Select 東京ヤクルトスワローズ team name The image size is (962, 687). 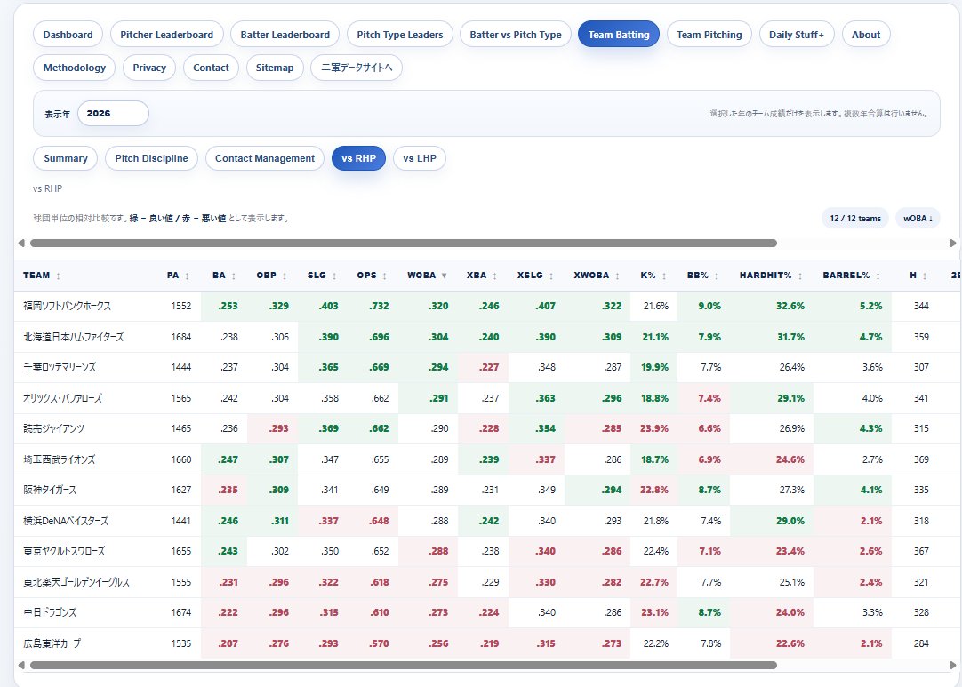pyautogui.click(x=64, y=551)
